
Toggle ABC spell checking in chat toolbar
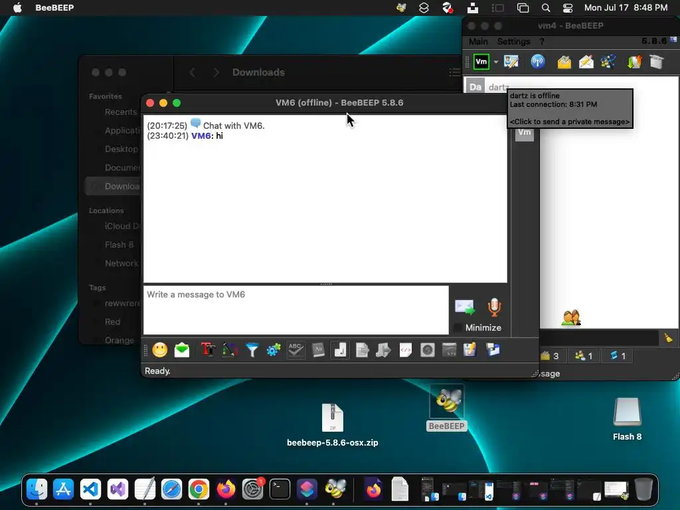(x=296, y=350)
